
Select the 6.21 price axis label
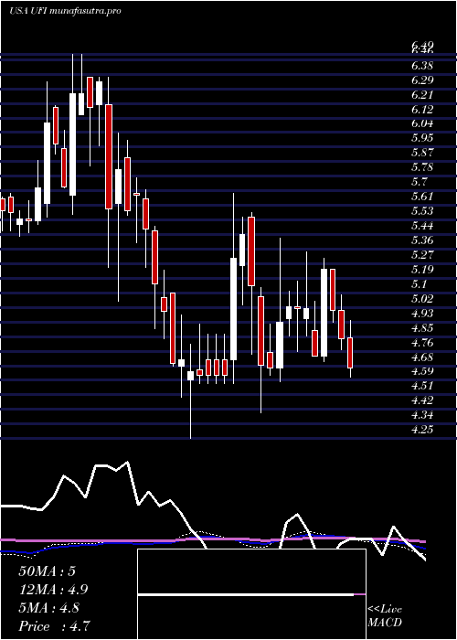pos(422,95)
